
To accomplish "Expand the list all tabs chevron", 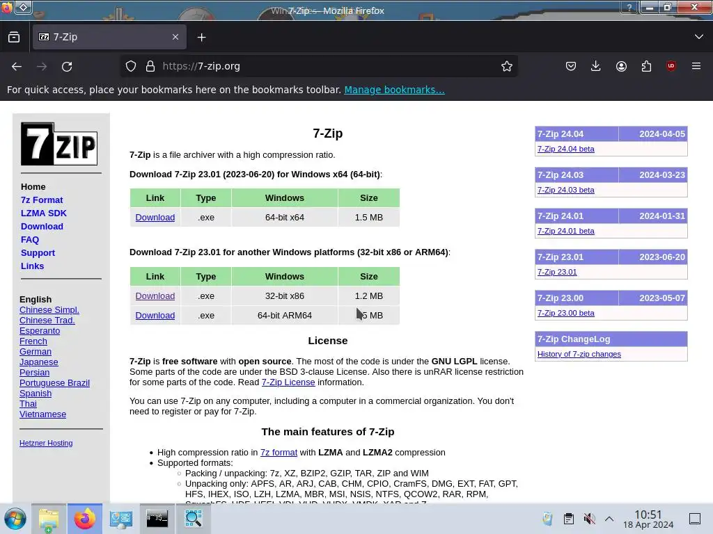I will click(699, 37).
